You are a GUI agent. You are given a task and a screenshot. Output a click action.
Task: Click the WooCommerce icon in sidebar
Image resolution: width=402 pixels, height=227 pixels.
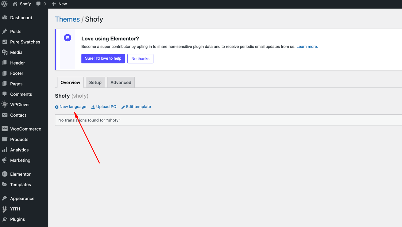pos(5,129)
